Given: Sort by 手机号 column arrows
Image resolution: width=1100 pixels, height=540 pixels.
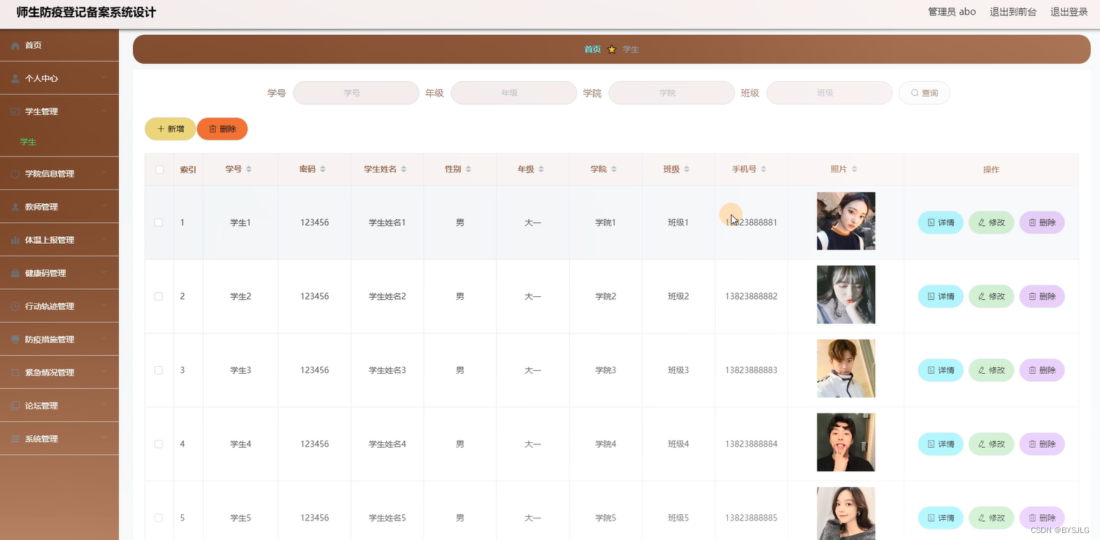Looking at the screenshot, I should tap(764, 169).
